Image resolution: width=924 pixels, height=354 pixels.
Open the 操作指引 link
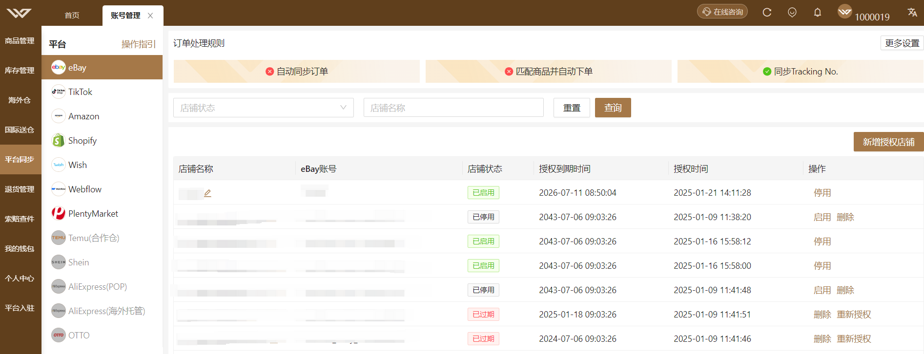click(x=139, y=44)
